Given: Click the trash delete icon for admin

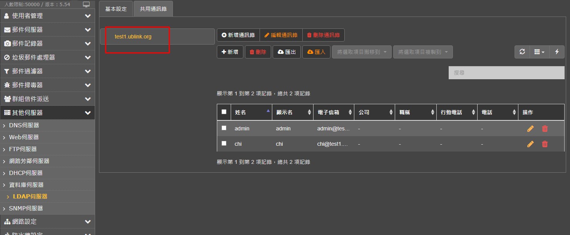Looking at the screenshot, I should pyautogui.click(x=545, y=128).
